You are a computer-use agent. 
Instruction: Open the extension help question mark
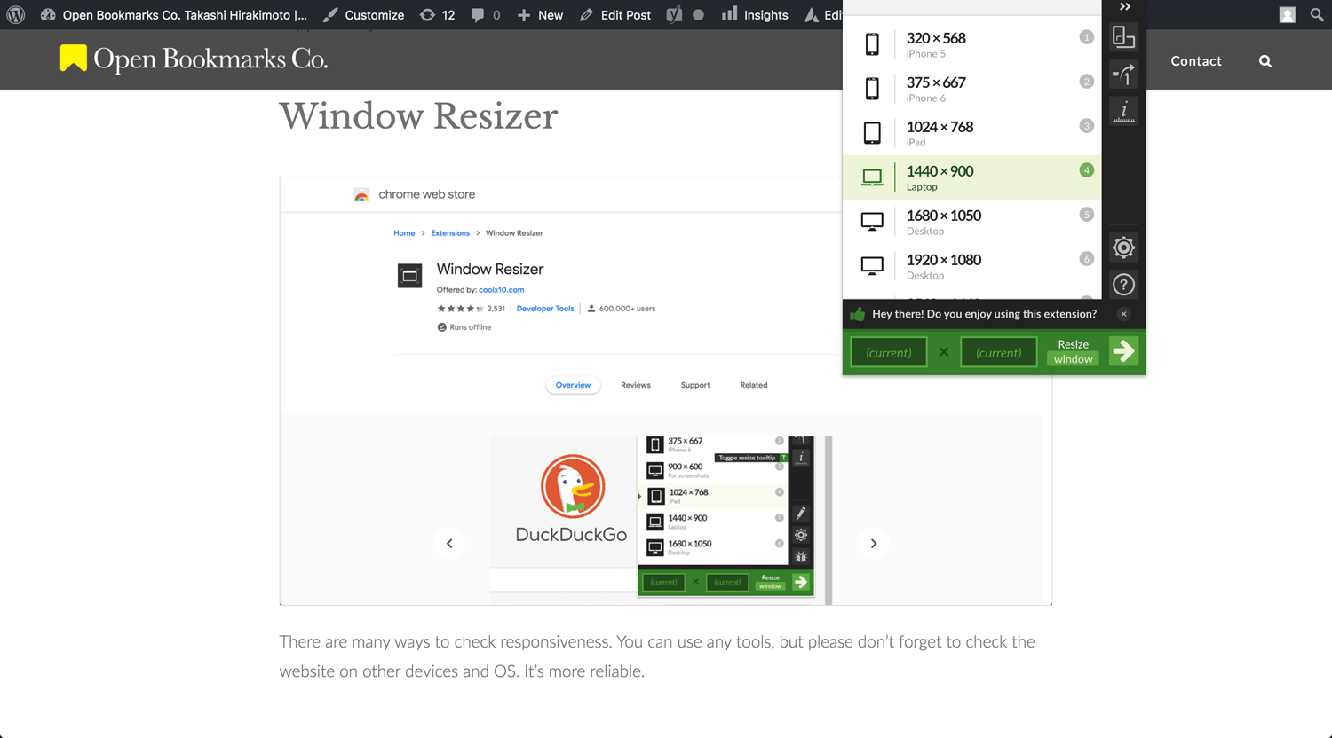pyautogui.click(x=1124, y=285)
